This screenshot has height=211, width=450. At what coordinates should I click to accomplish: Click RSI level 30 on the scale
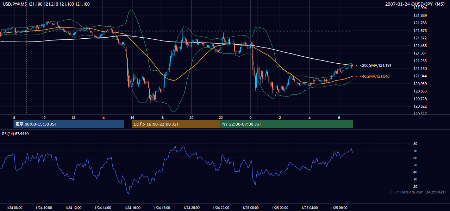pos(415,179)
